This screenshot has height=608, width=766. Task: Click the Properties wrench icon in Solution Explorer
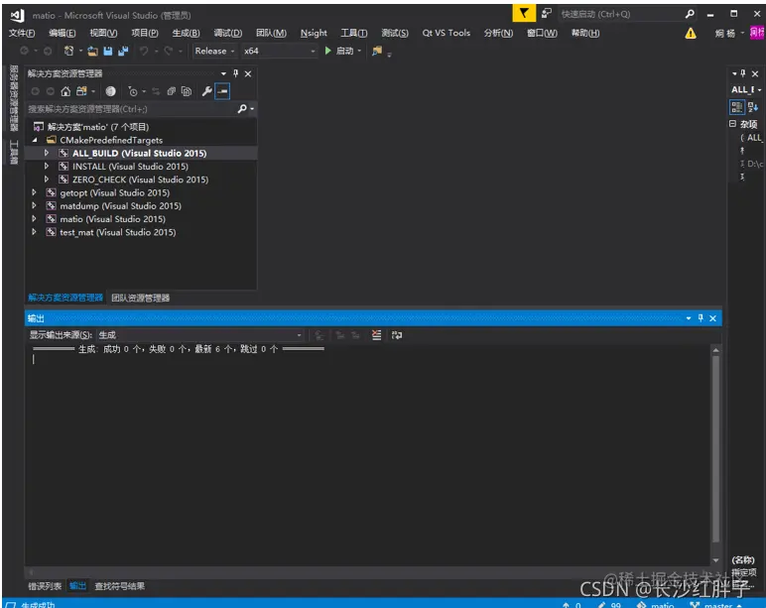(x=206, y=91)
